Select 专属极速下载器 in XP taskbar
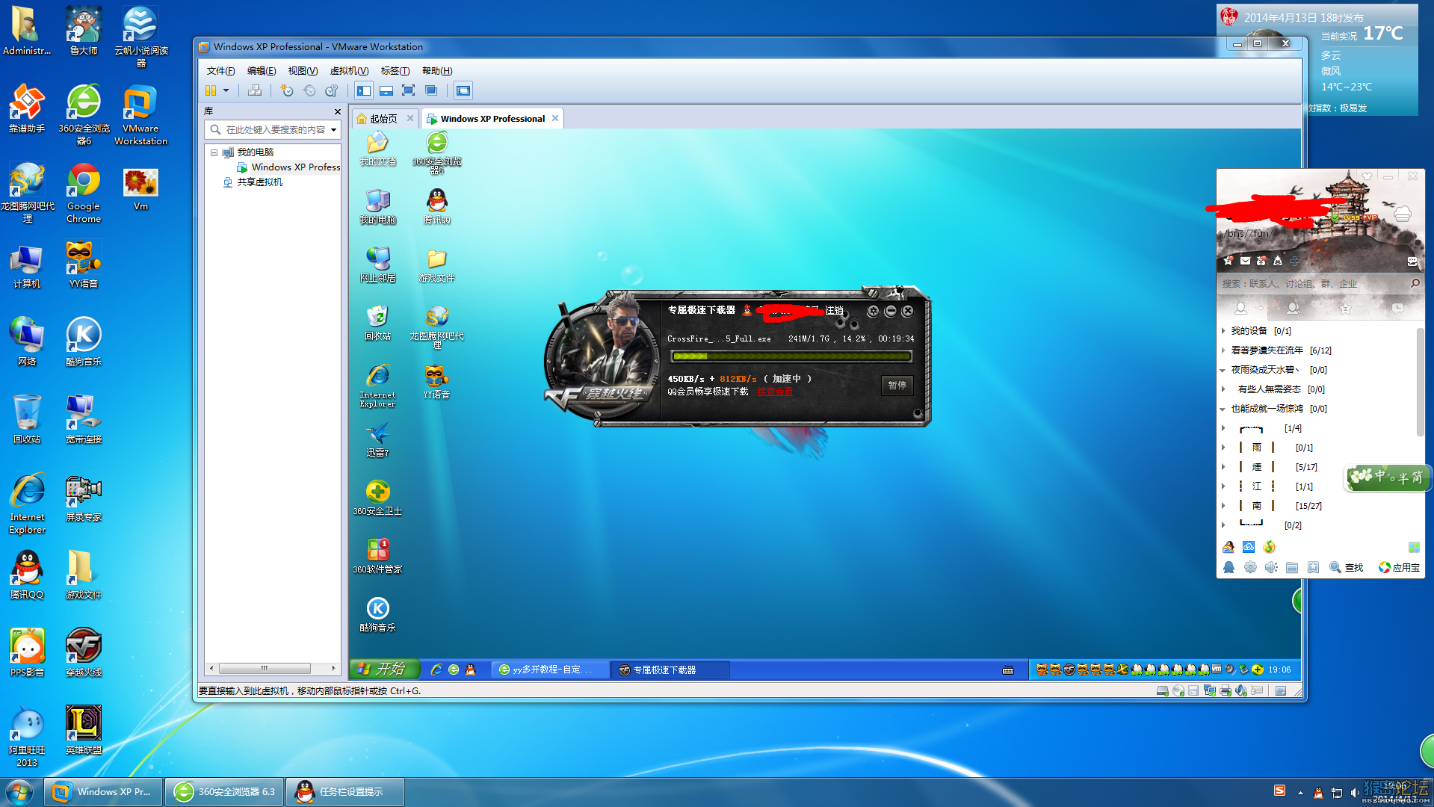Viewport: 1434px width, 807px height. 670,670
